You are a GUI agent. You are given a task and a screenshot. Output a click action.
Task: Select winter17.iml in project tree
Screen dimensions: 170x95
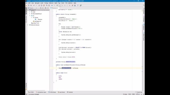[x=36, y=23]
